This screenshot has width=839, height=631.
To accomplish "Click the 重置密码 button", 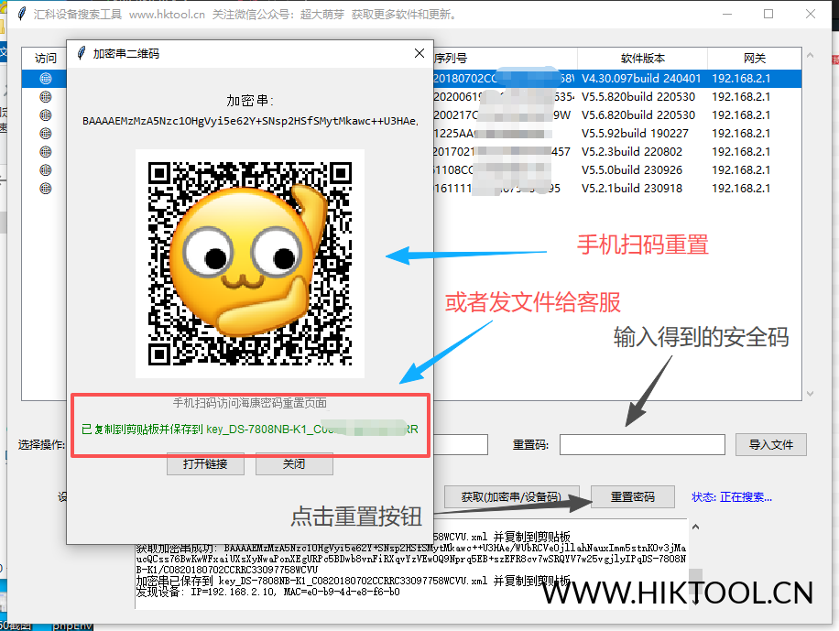I will click(x=633, y=496).
